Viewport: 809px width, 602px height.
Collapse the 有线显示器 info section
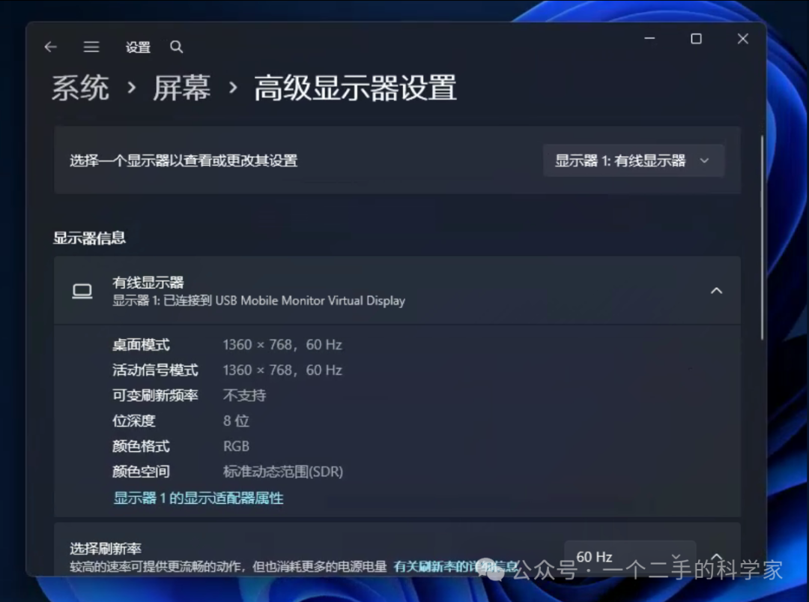click(x=717, y=291)
